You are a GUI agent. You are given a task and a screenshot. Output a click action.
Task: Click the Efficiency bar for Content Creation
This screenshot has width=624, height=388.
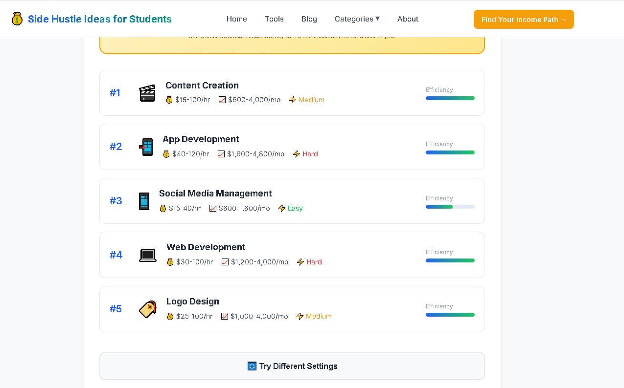(450, 98)
